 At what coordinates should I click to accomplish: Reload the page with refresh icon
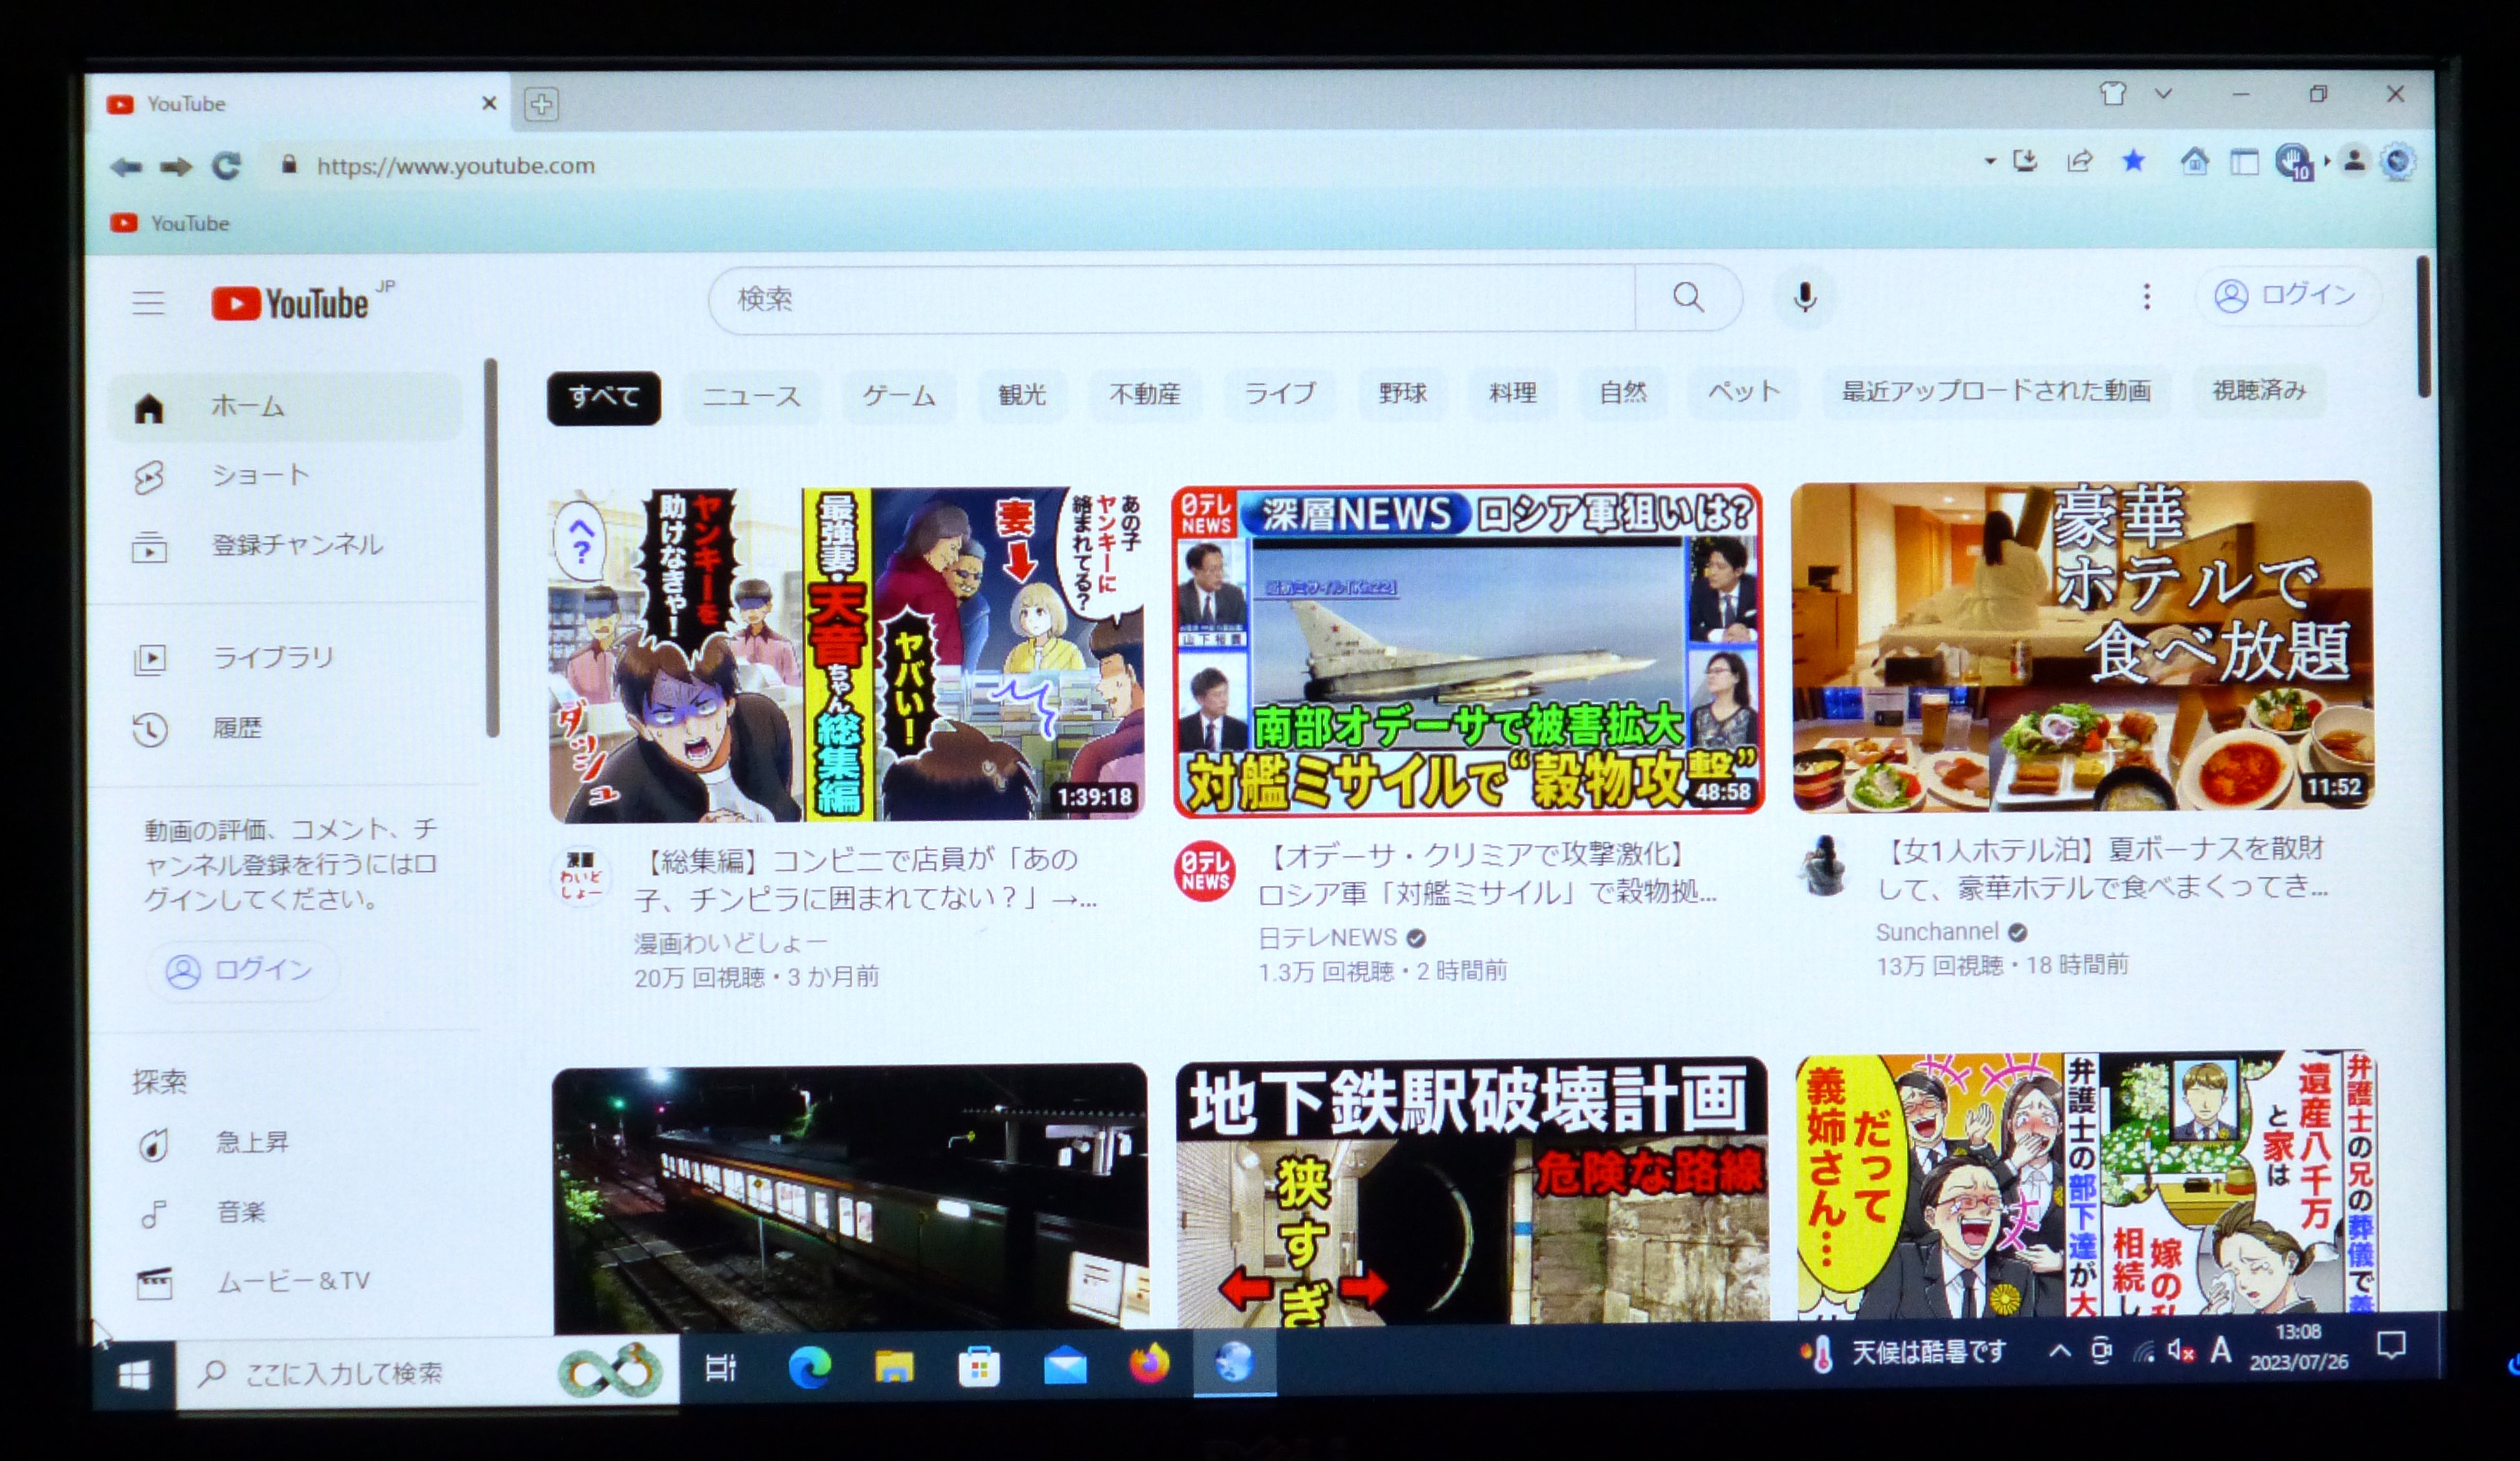click(227, 165)
